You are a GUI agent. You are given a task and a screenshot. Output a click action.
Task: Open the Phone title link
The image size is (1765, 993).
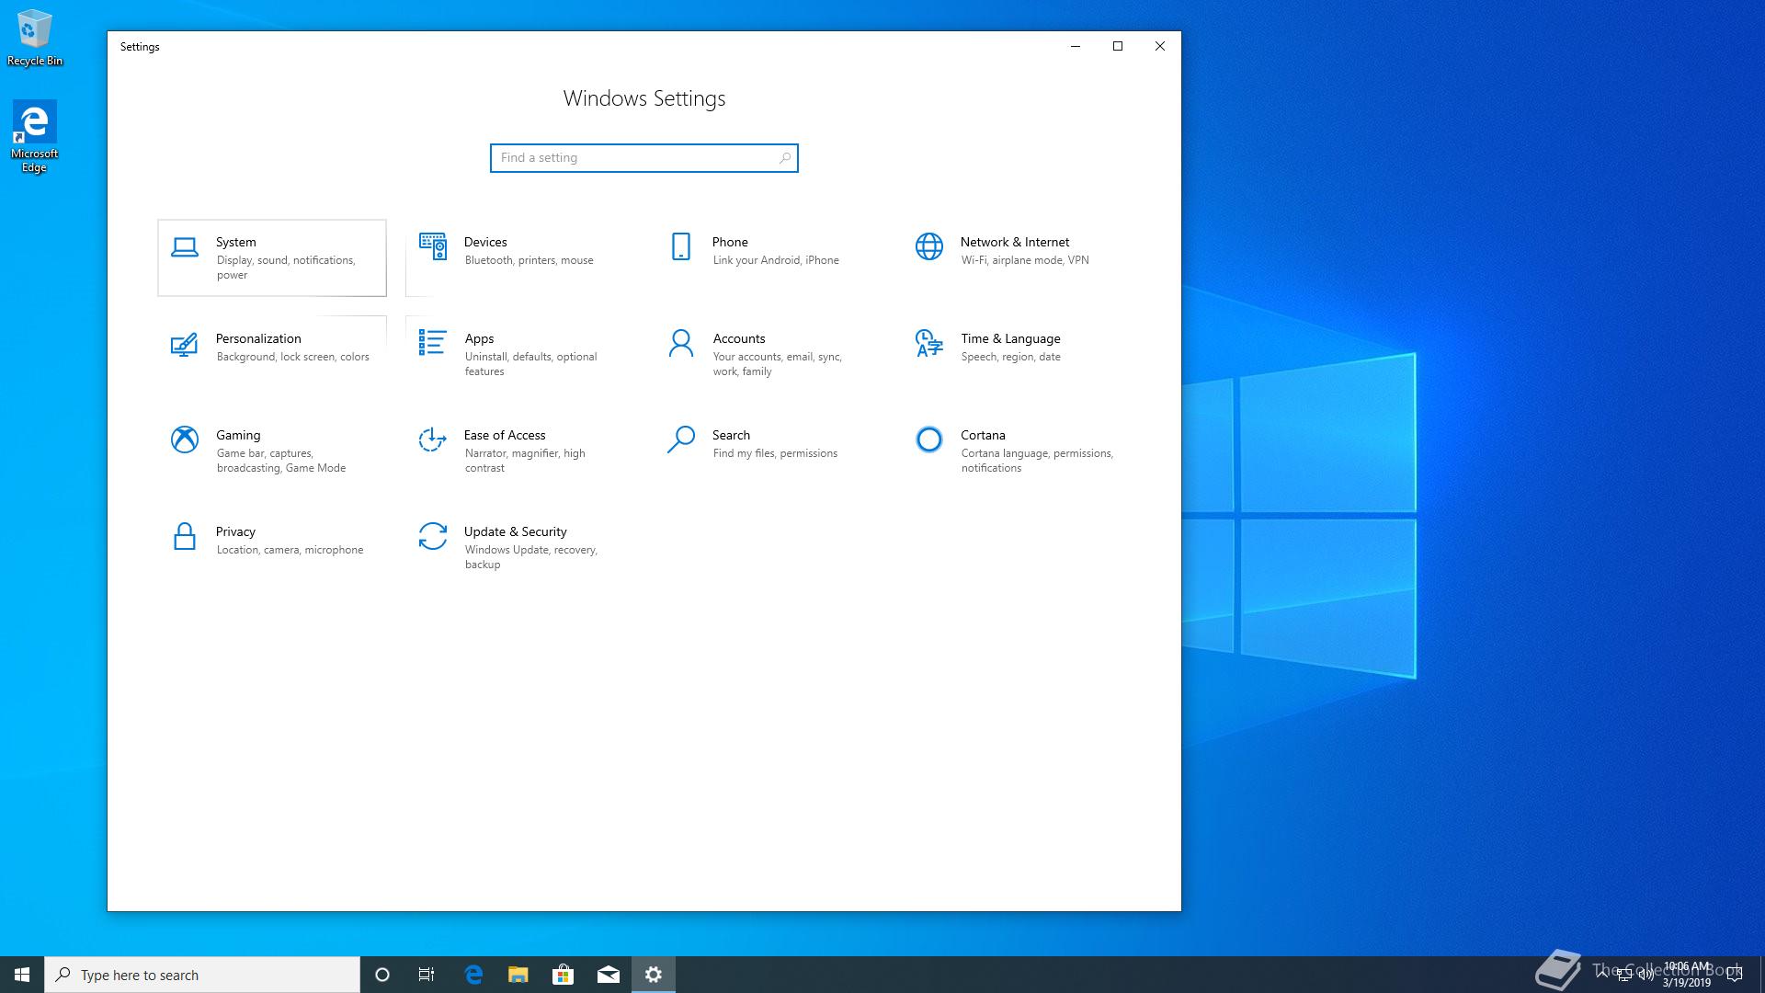(x=730, y=242)
